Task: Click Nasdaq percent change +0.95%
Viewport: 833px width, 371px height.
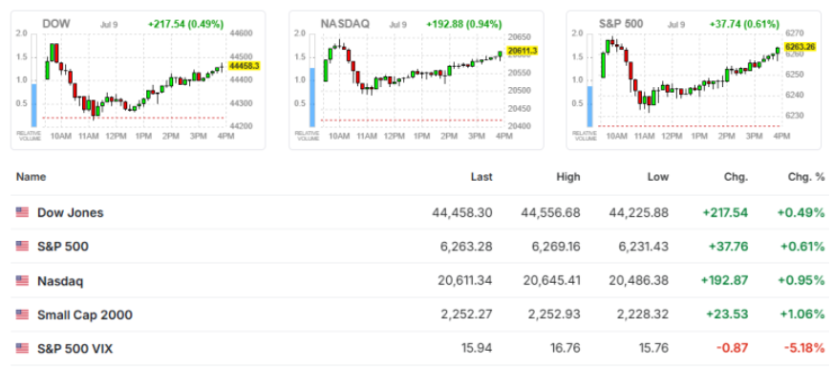Action: (x=802, y=281)
